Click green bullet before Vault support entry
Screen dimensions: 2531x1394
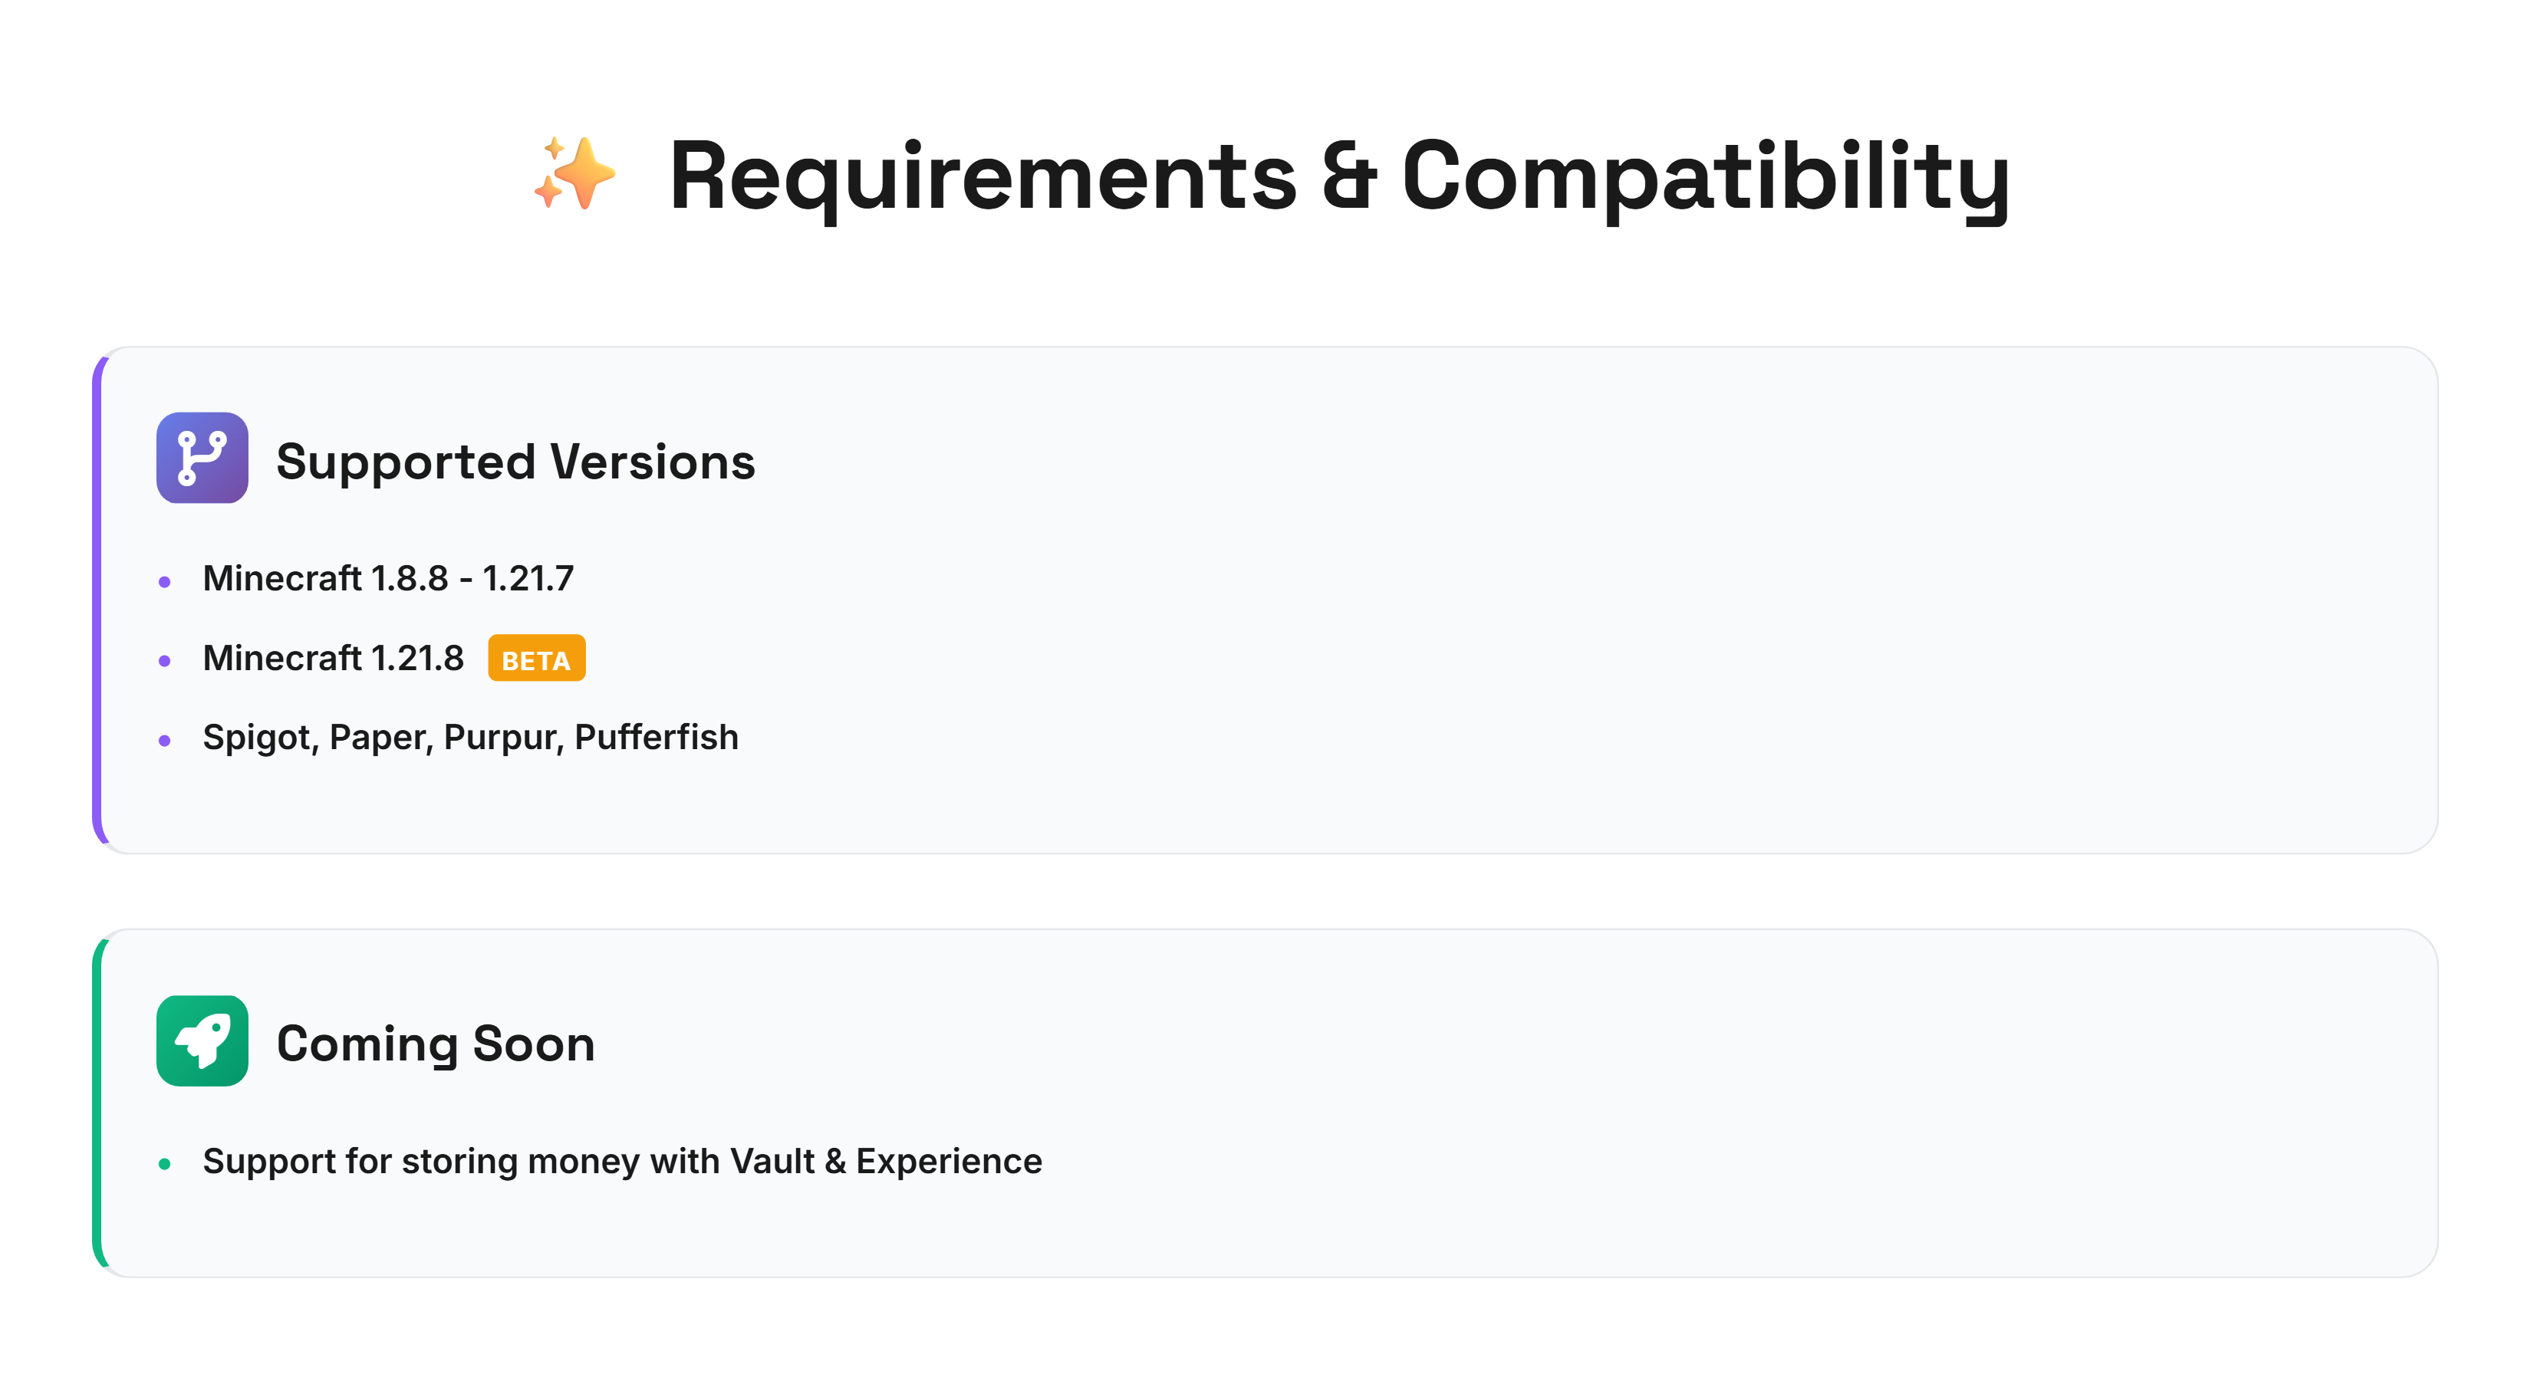click(165, 1165)
